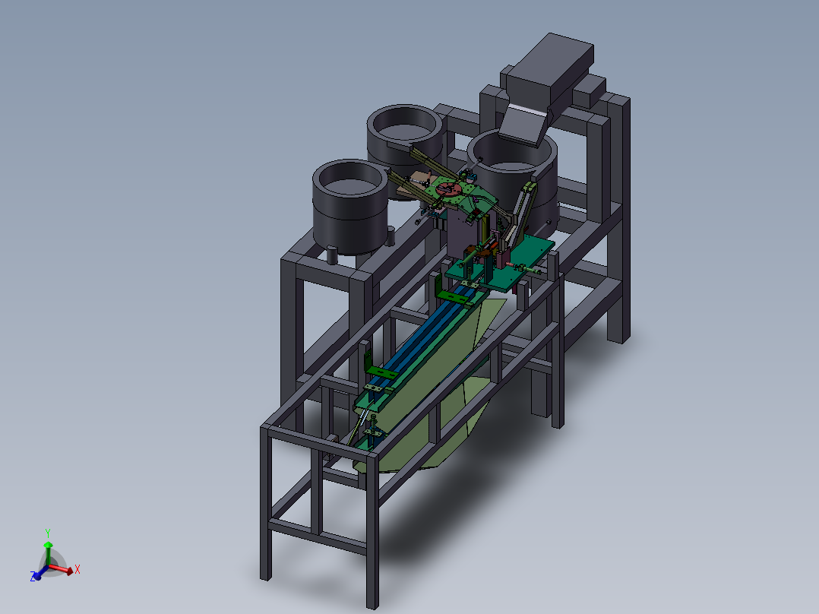819x614 pixels.
Task: Select the green base plate under the mechanism
Action: [x=501, y=264]
